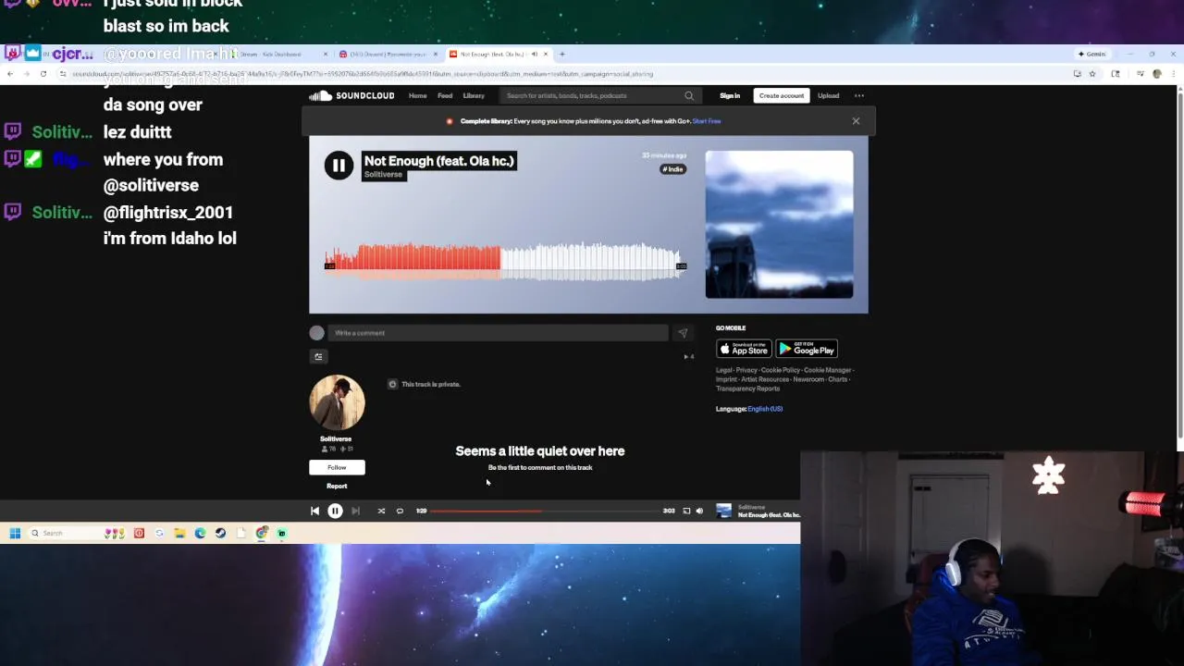Download on the App Store badge
The width and height of the screenshot is (1184, 666).
coord(744,349)
